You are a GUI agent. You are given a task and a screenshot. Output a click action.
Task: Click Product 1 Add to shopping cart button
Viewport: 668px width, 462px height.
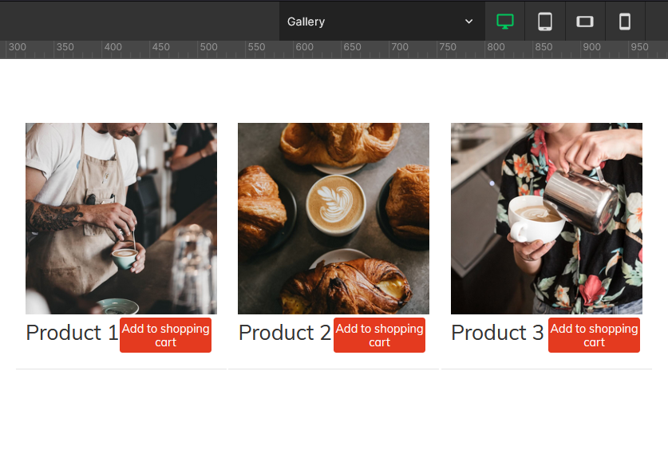165,335
